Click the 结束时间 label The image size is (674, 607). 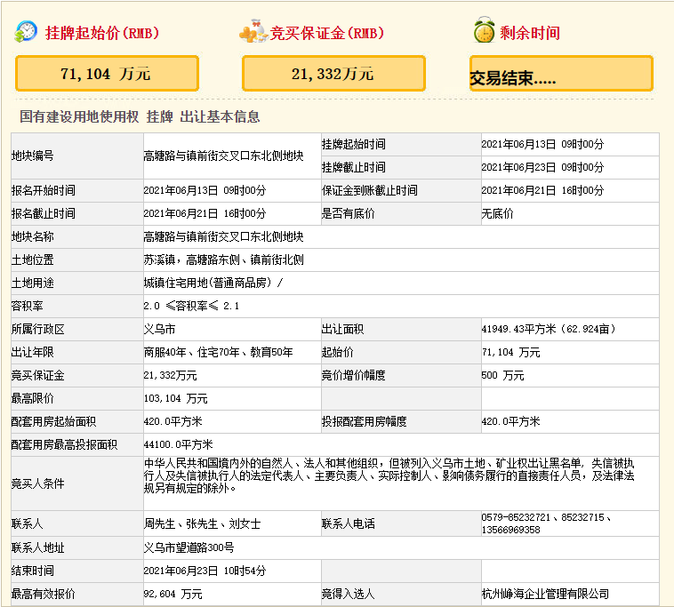click(x=33, y=571)
